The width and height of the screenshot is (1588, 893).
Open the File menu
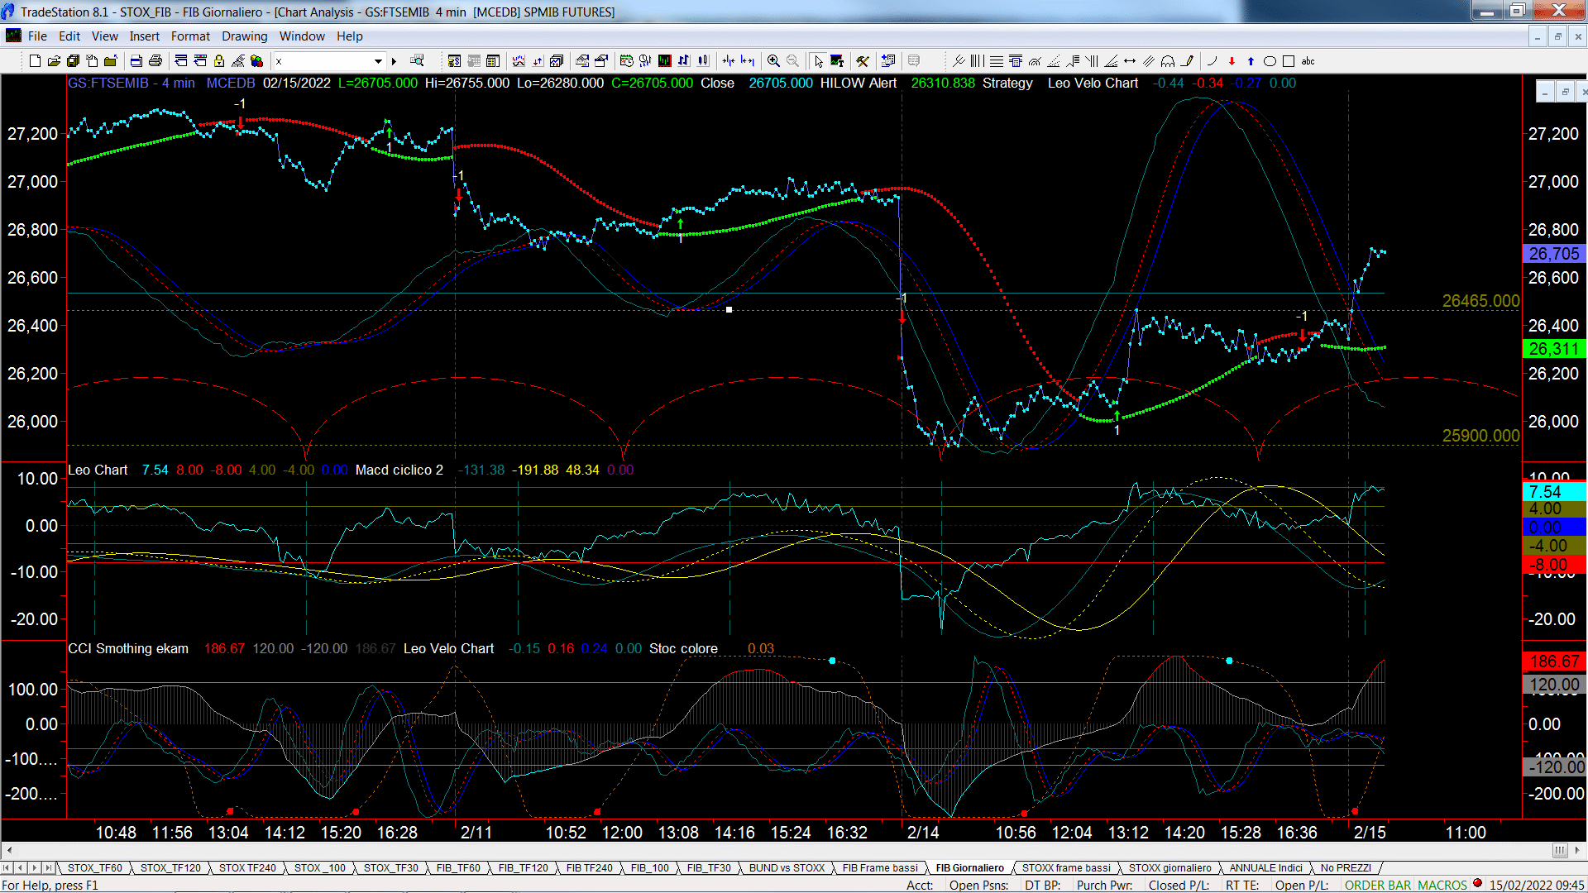click(x=37, y=36)
